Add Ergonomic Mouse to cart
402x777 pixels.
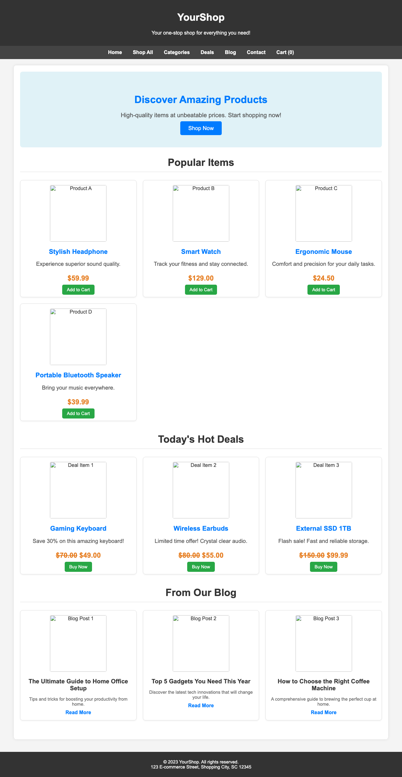point(323,289)
